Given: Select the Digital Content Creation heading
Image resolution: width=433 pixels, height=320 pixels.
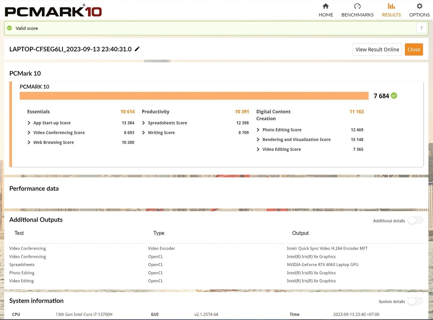Looking at the screenshot, I should pos(273,115).
